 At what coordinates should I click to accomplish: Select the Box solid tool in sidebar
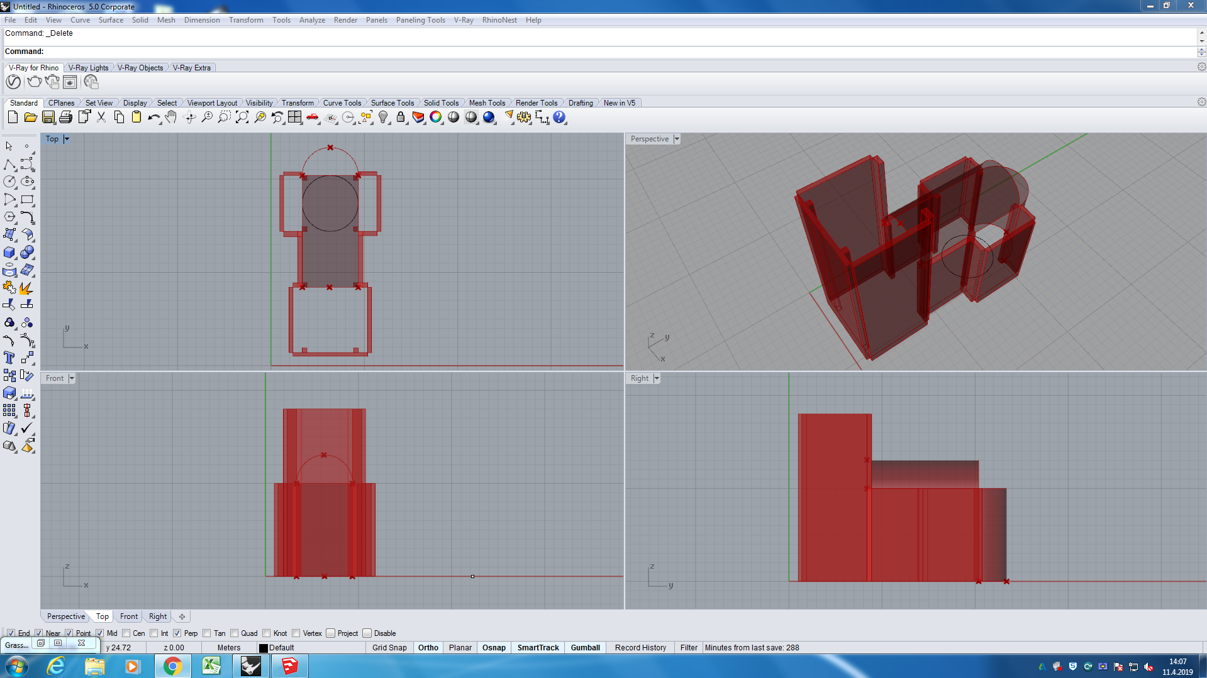(x=9, y=253)
